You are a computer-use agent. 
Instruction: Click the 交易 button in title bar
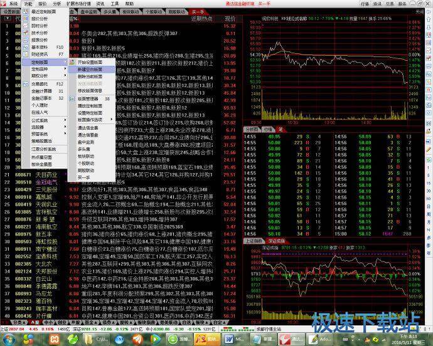pyautogui.click(x=390, y=4)
